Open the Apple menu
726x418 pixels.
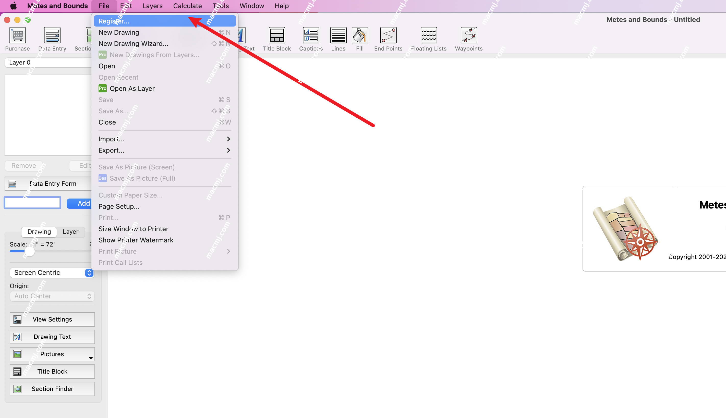coord(14,6)
